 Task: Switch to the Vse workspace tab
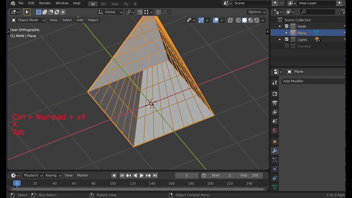pyautogui.click(x=115, y=4)
